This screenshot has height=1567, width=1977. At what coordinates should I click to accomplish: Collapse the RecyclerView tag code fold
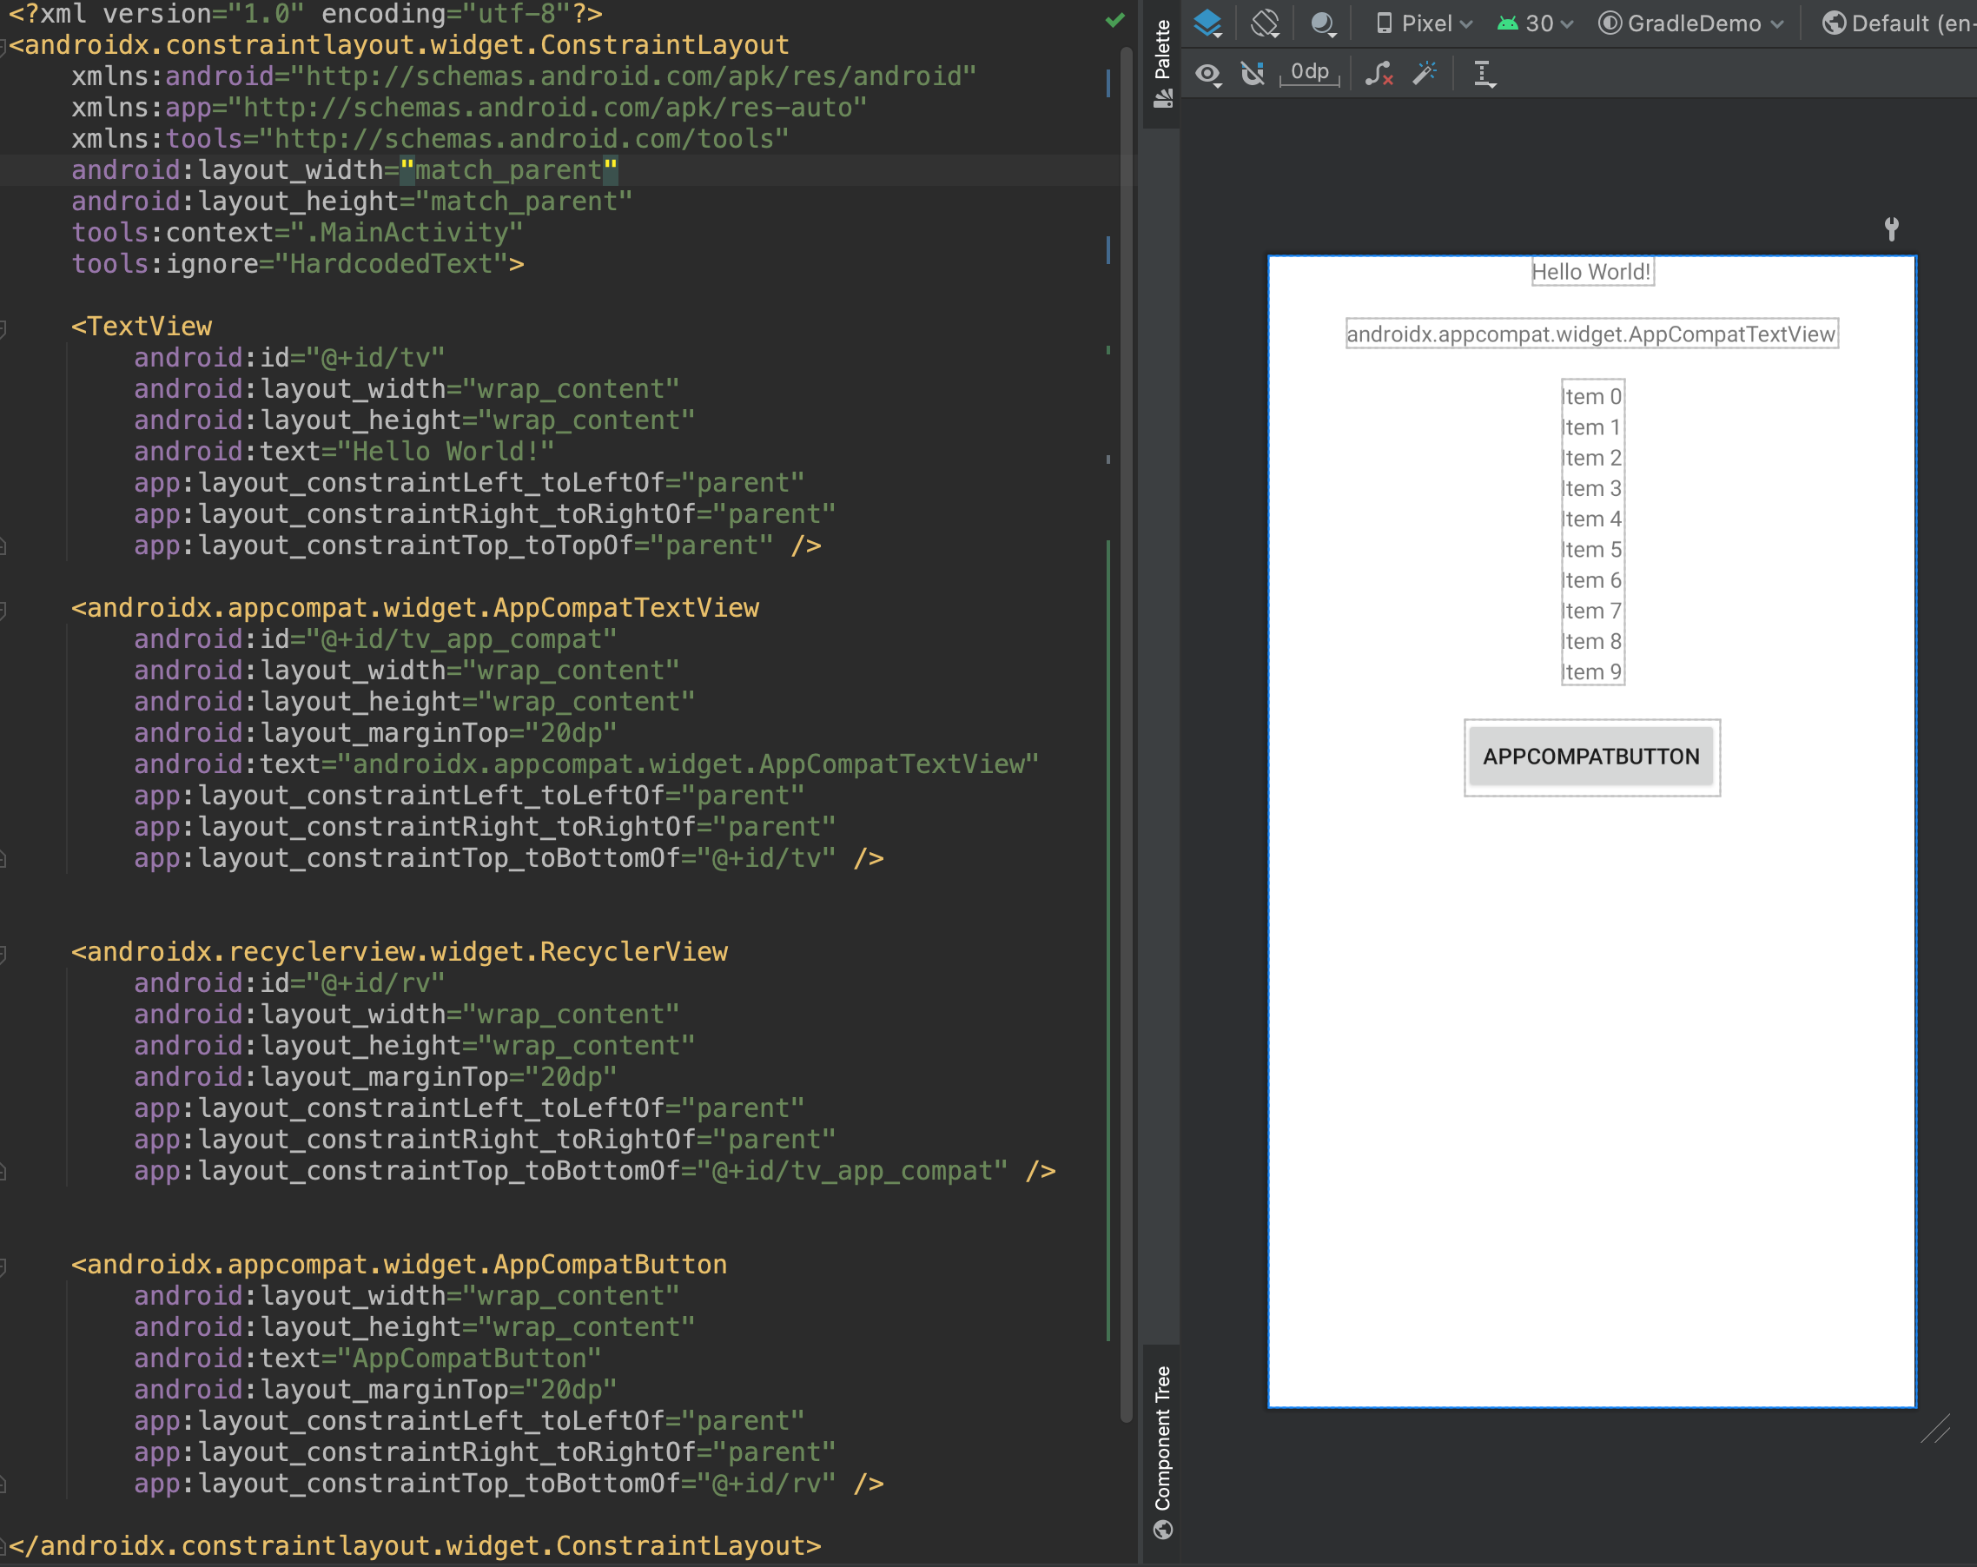(3, 954)
